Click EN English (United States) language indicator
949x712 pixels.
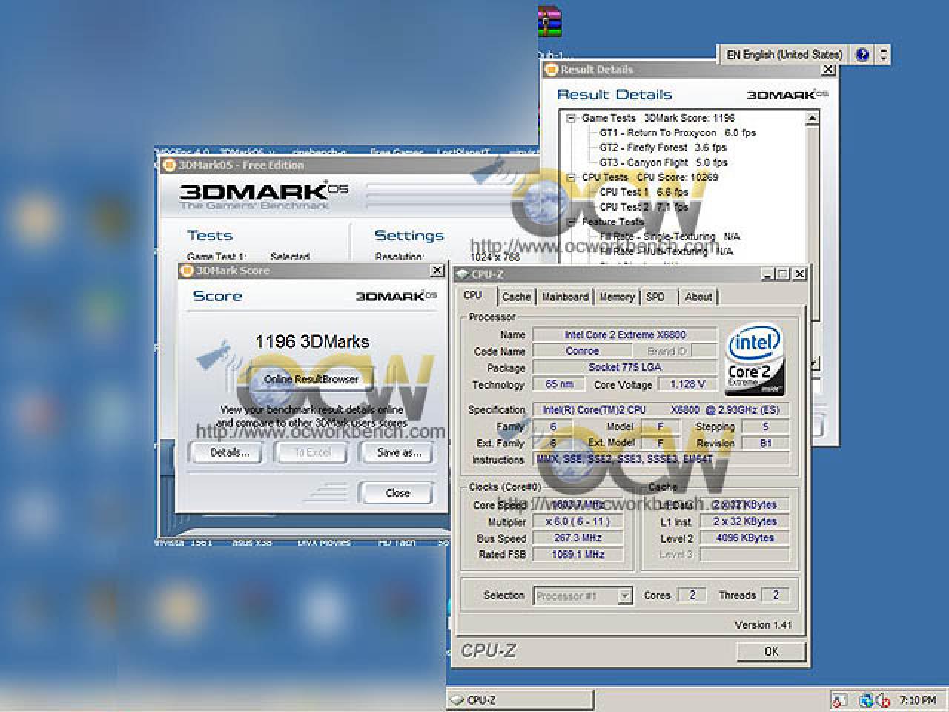783,55
